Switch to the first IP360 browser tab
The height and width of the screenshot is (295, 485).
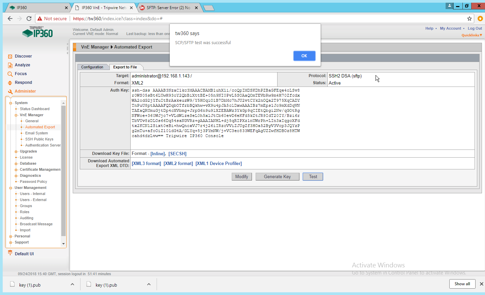[37, 7]
